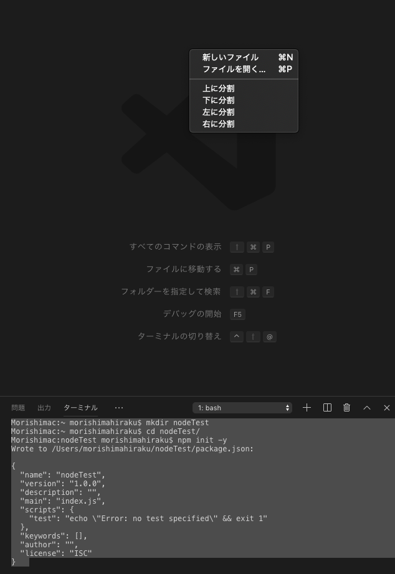This screenshot has width=395, height=574.
Task: Click the '"main": "index.js"' terminal line
Action: (x=63, y=501)
